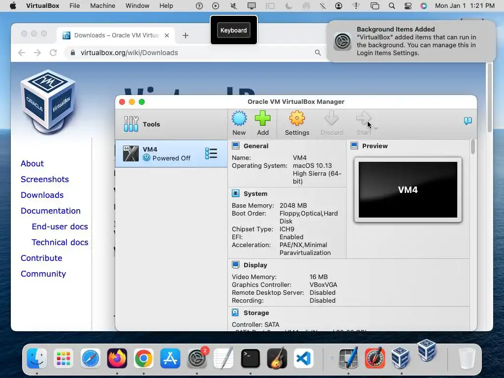Click the Storage section header icon
Viewport: 504px width, 378px height.
click(236, 313)
